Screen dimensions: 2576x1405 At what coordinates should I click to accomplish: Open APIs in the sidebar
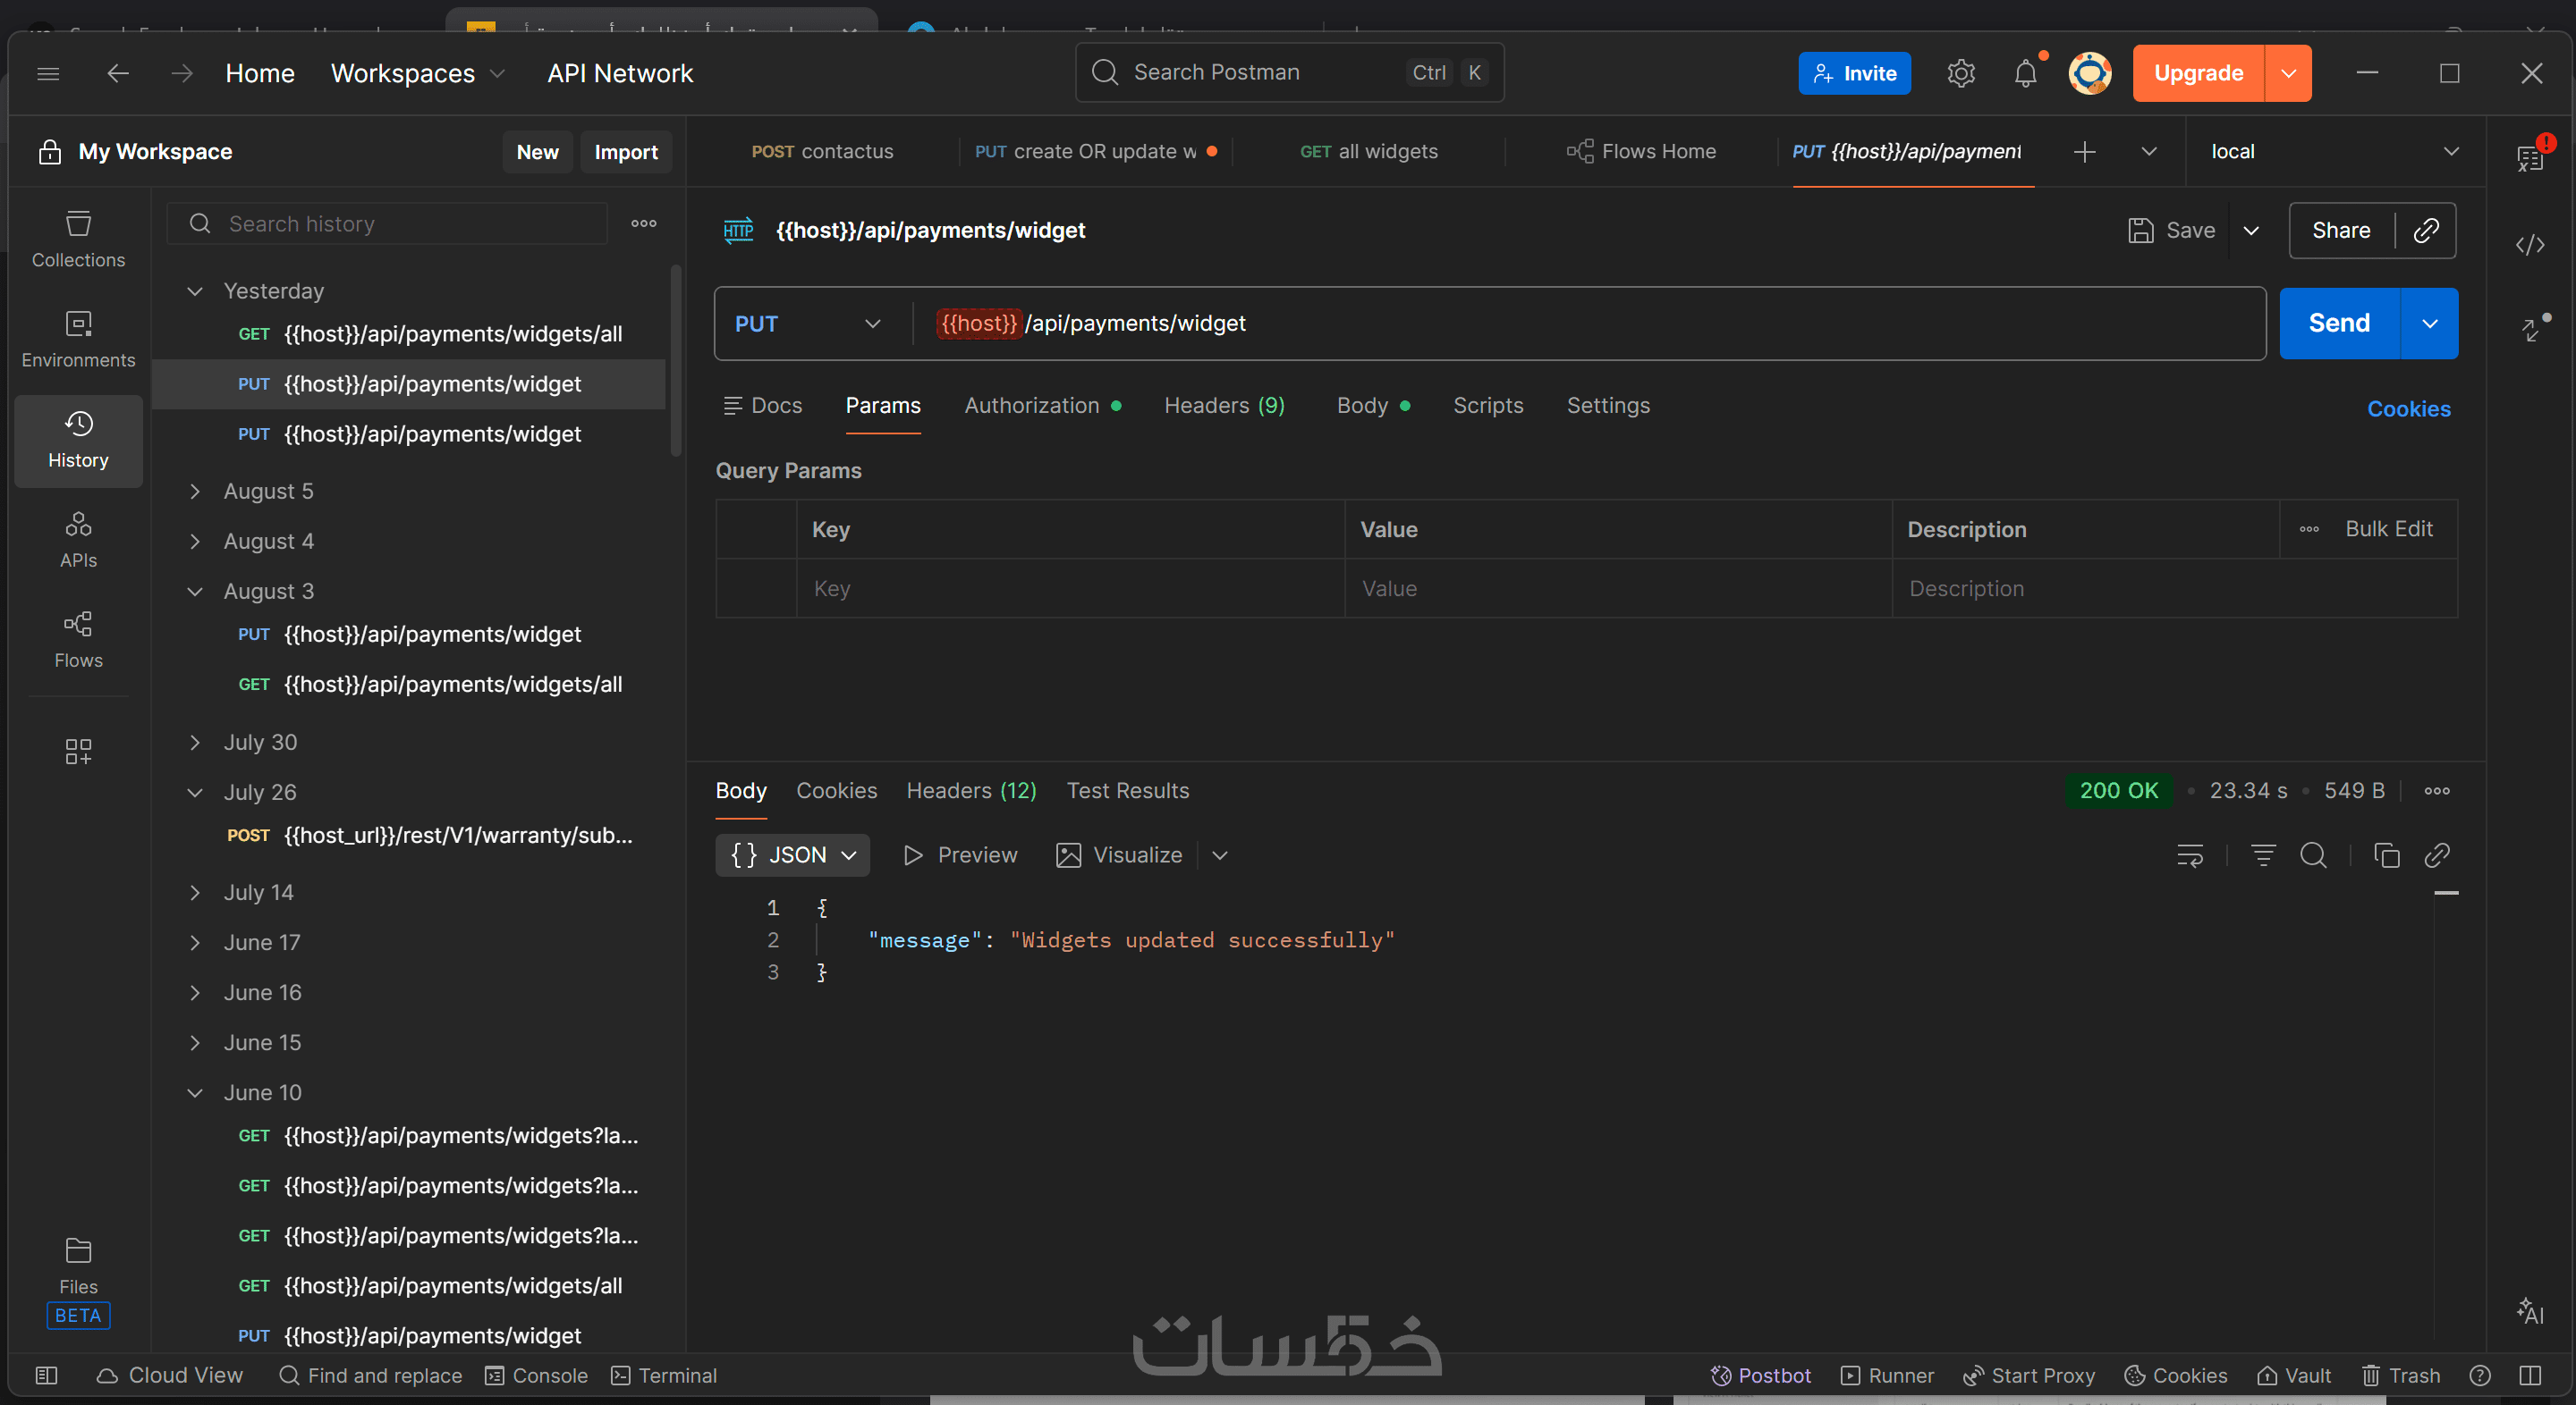pos(78,540)
